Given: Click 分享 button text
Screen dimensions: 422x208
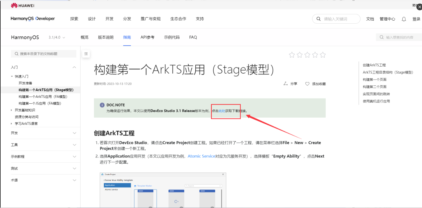Looking at the screenshot, I should [294, 84].
